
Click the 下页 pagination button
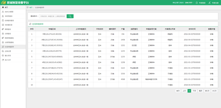194,91
